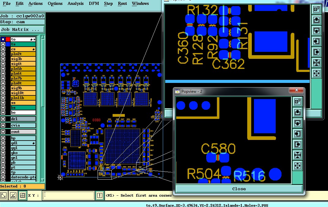Click the first coordinate-mode icon beside X Y
Viewport: 328px width, 207px height.
click(x=4, y=195)
